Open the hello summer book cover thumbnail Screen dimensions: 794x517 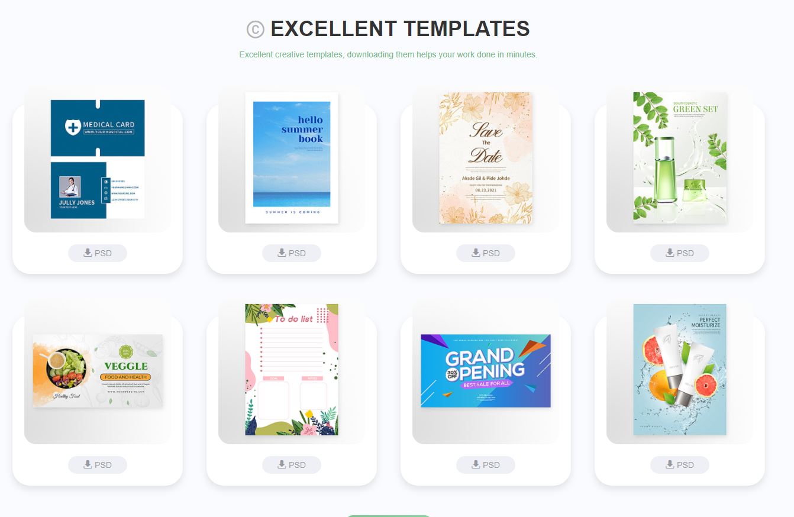pyautogui.click(x=292, y=158)
